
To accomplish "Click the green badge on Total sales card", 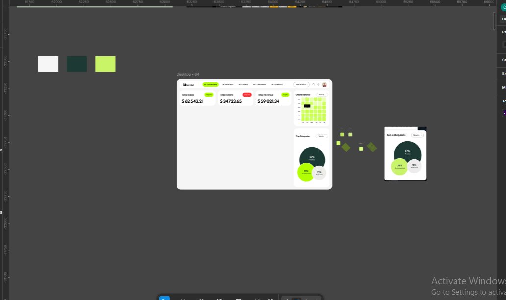I will coord(209,95).
